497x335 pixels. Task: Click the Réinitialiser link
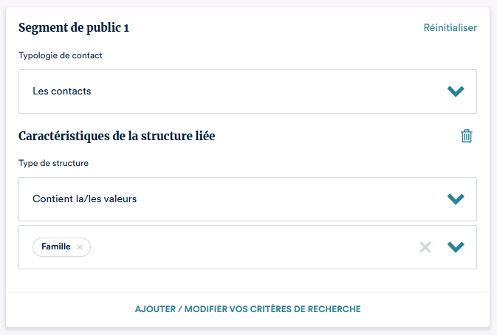coord(450,28)
